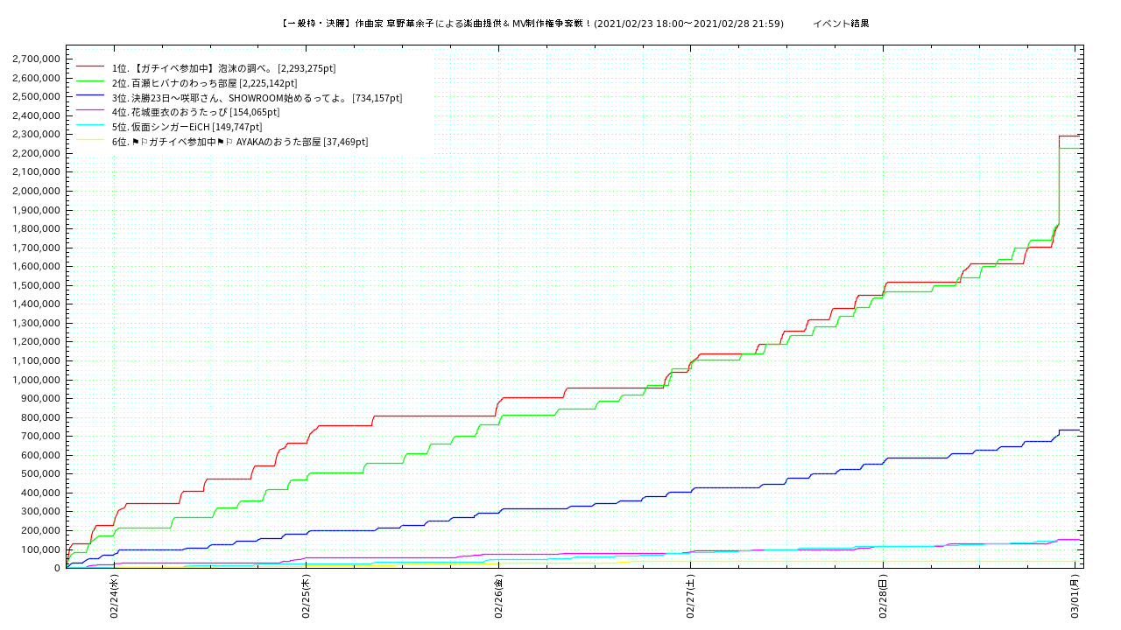Click the blue line swatch for 3位 legend
Image resolution: width=1121 pixels, height=630 pixels.
(x=90, y=97)
